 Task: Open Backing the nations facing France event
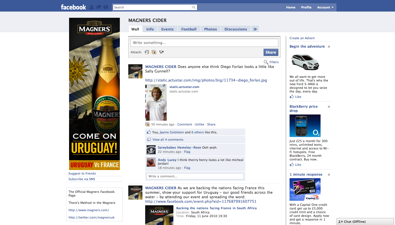(x=217, y=208)
